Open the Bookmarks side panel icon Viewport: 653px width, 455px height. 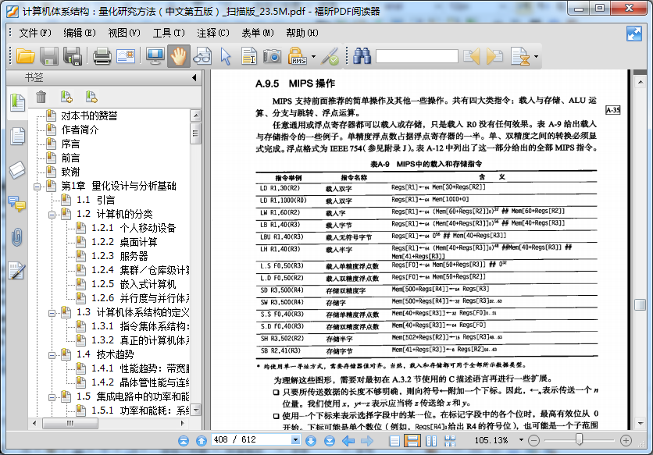point(17,102)
